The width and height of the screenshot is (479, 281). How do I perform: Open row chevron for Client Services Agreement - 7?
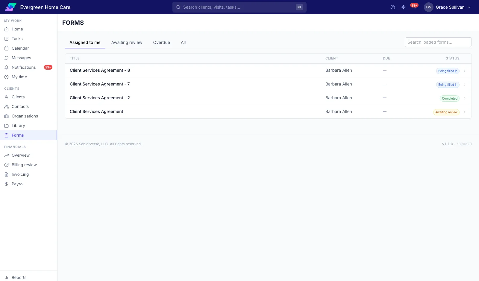(x=465, y=85)
